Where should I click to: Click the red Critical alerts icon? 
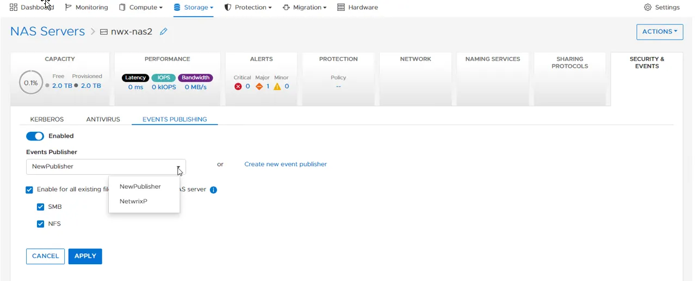[238, 86]
